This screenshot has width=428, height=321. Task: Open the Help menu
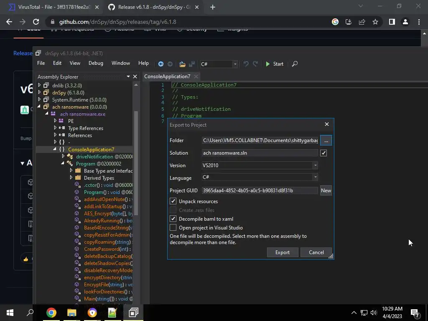click(143, 63)
